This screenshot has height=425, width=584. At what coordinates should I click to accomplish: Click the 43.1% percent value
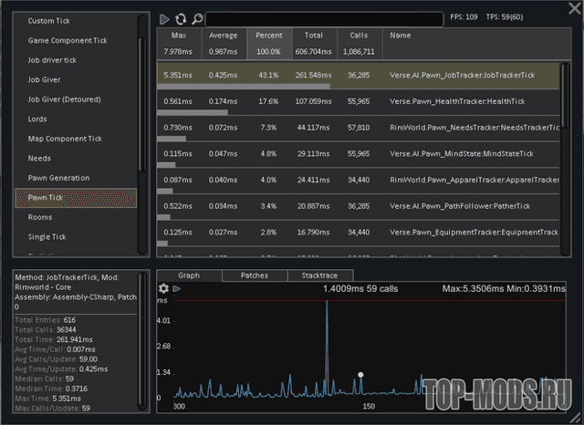pyautogui.click(x=268, y=75)
